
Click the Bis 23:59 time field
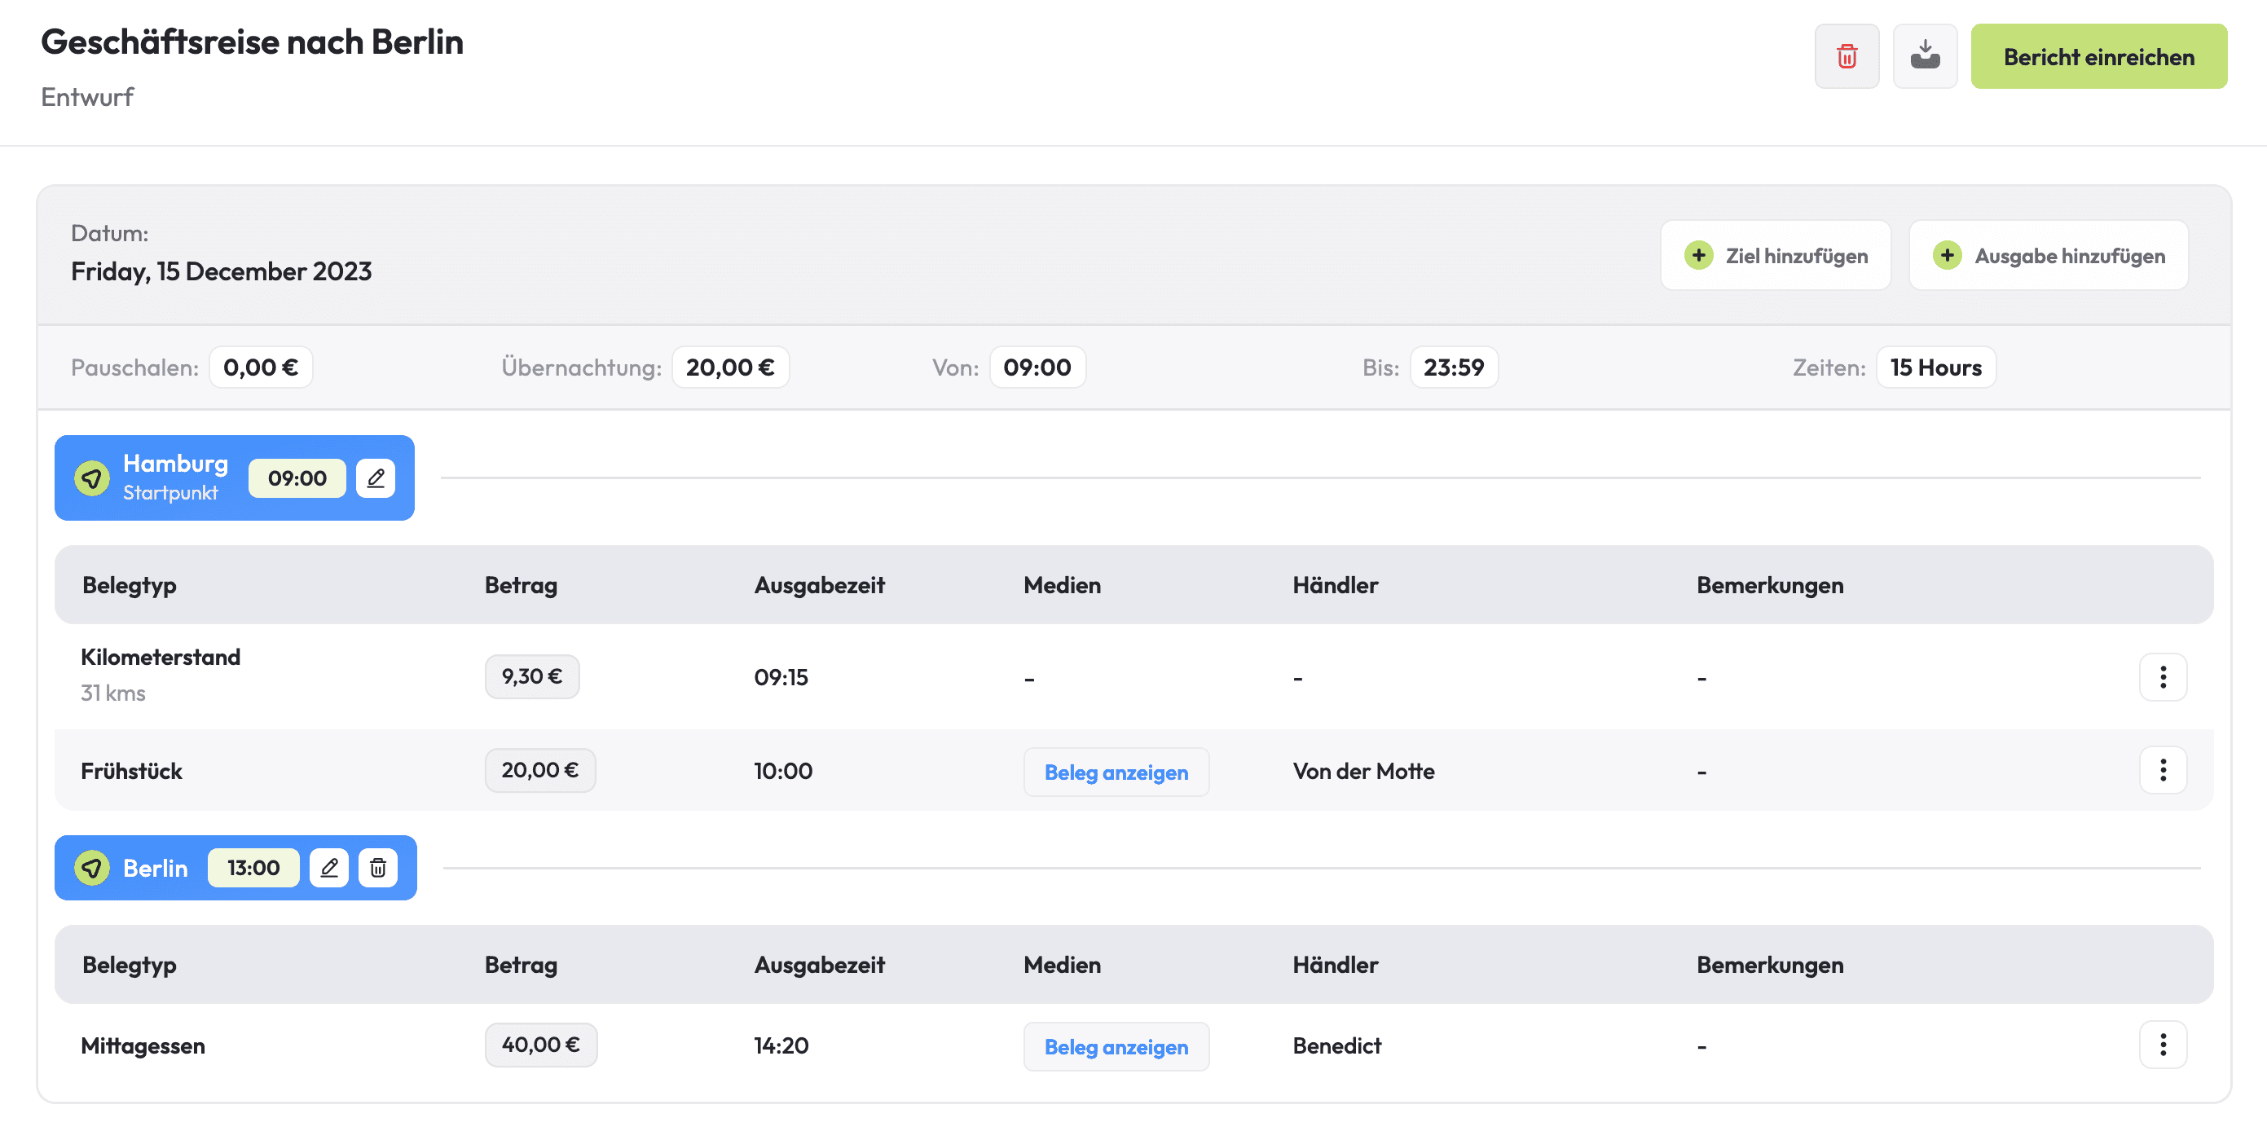coord(1453,367)
